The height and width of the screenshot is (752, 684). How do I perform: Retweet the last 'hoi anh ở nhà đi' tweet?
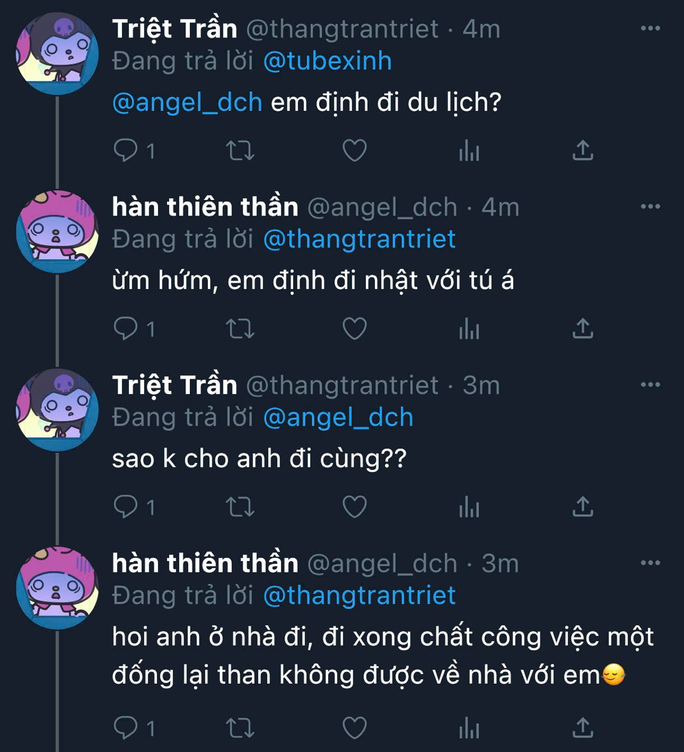pyautogui.click(x=240, y=728)
